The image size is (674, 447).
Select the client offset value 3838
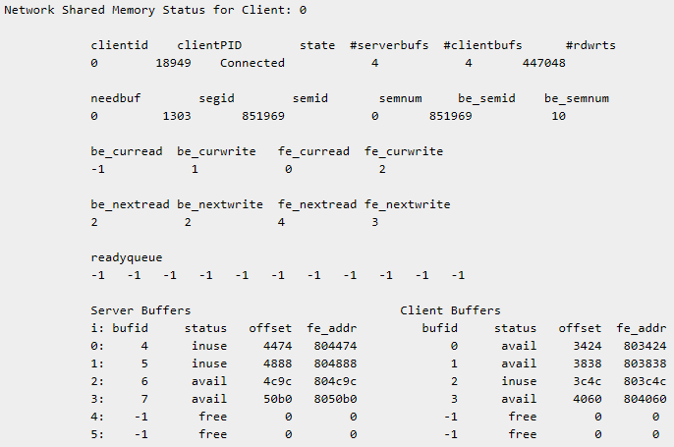575,363
